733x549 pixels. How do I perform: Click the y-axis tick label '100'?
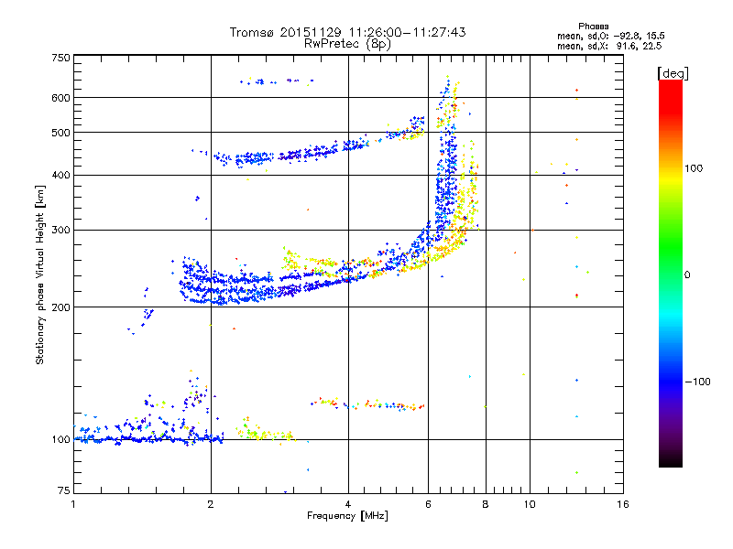coord(61,439)
